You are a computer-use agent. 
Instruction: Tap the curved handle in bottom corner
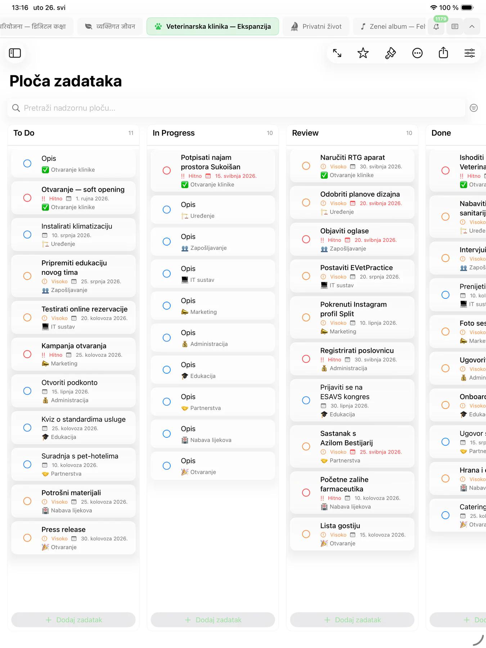click(478, 641)
